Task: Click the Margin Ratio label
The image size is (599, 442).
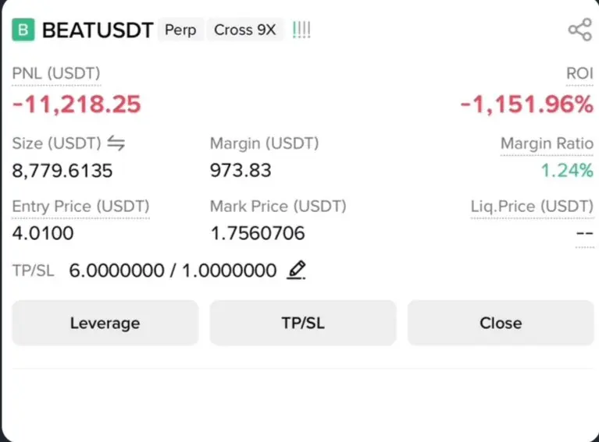Action: point(547,144)
